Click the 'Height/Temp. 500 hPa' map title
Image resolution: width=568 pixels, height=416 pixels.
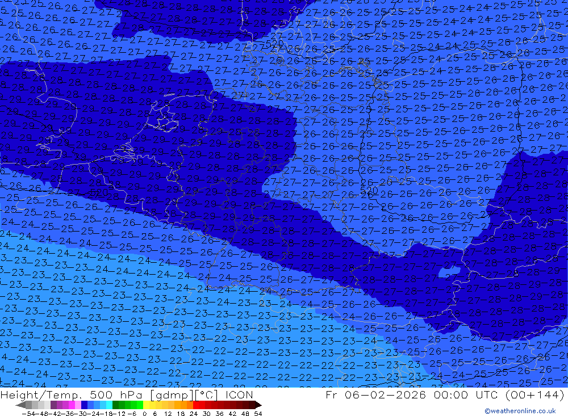(x=72, y=394)
